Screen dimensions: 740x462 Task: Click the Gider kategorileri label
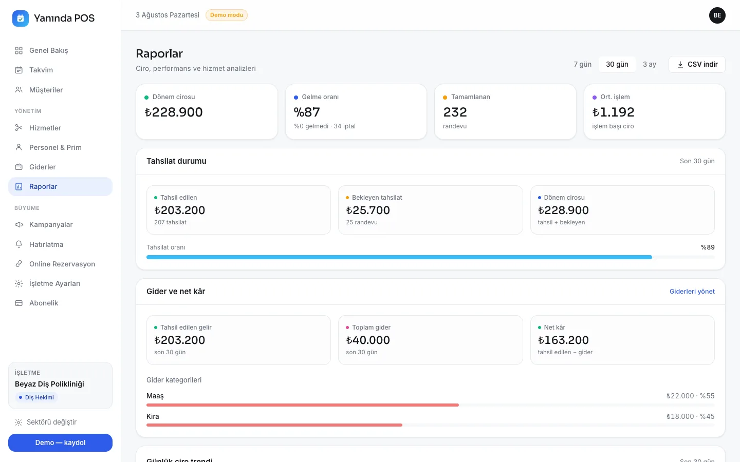point(174,380)
